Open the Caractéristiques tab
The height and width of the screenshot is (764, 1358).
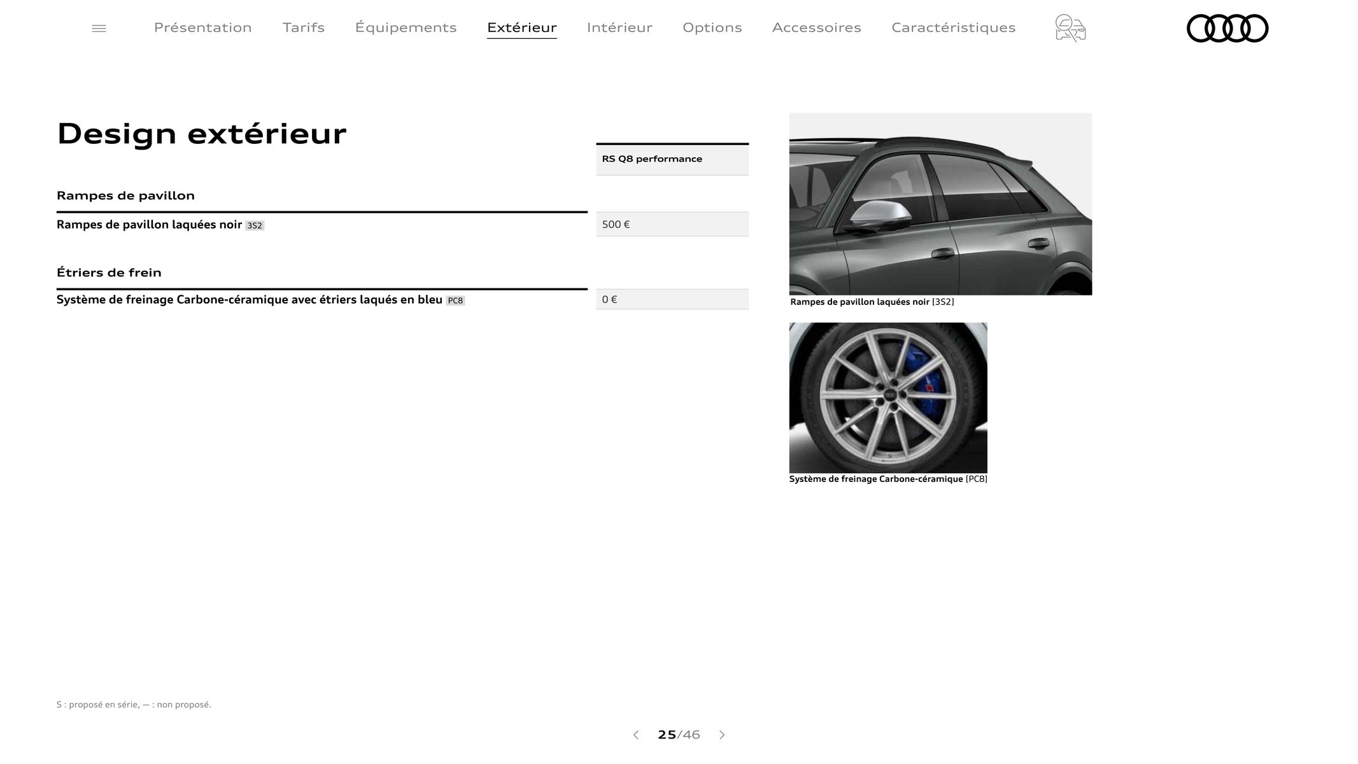click(954, 28)
